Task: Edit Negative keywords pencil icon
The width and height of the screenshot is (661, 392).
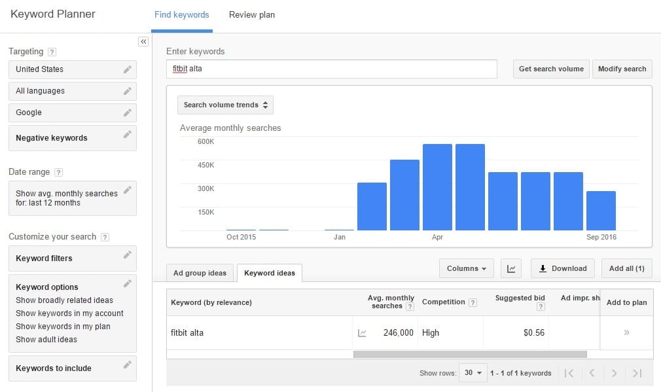Action: [128, 134]
